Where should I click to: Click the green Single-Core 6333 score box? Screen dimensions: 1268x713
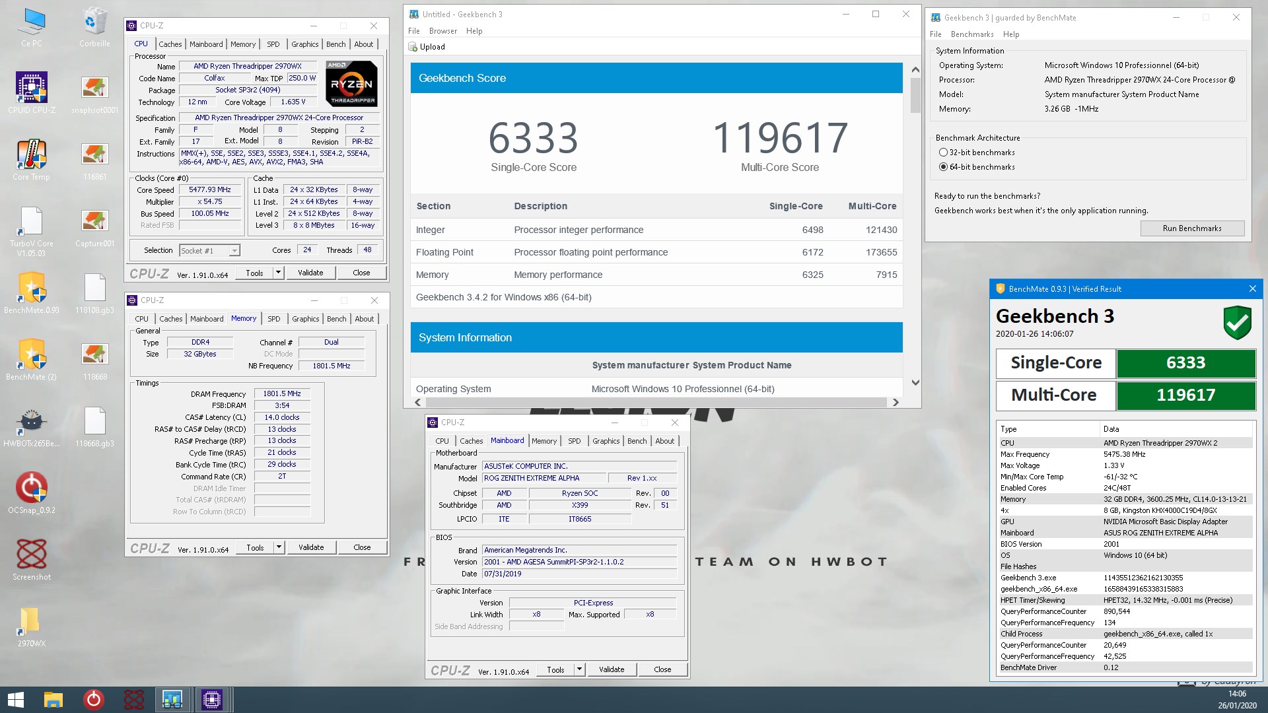(1185, 363)
